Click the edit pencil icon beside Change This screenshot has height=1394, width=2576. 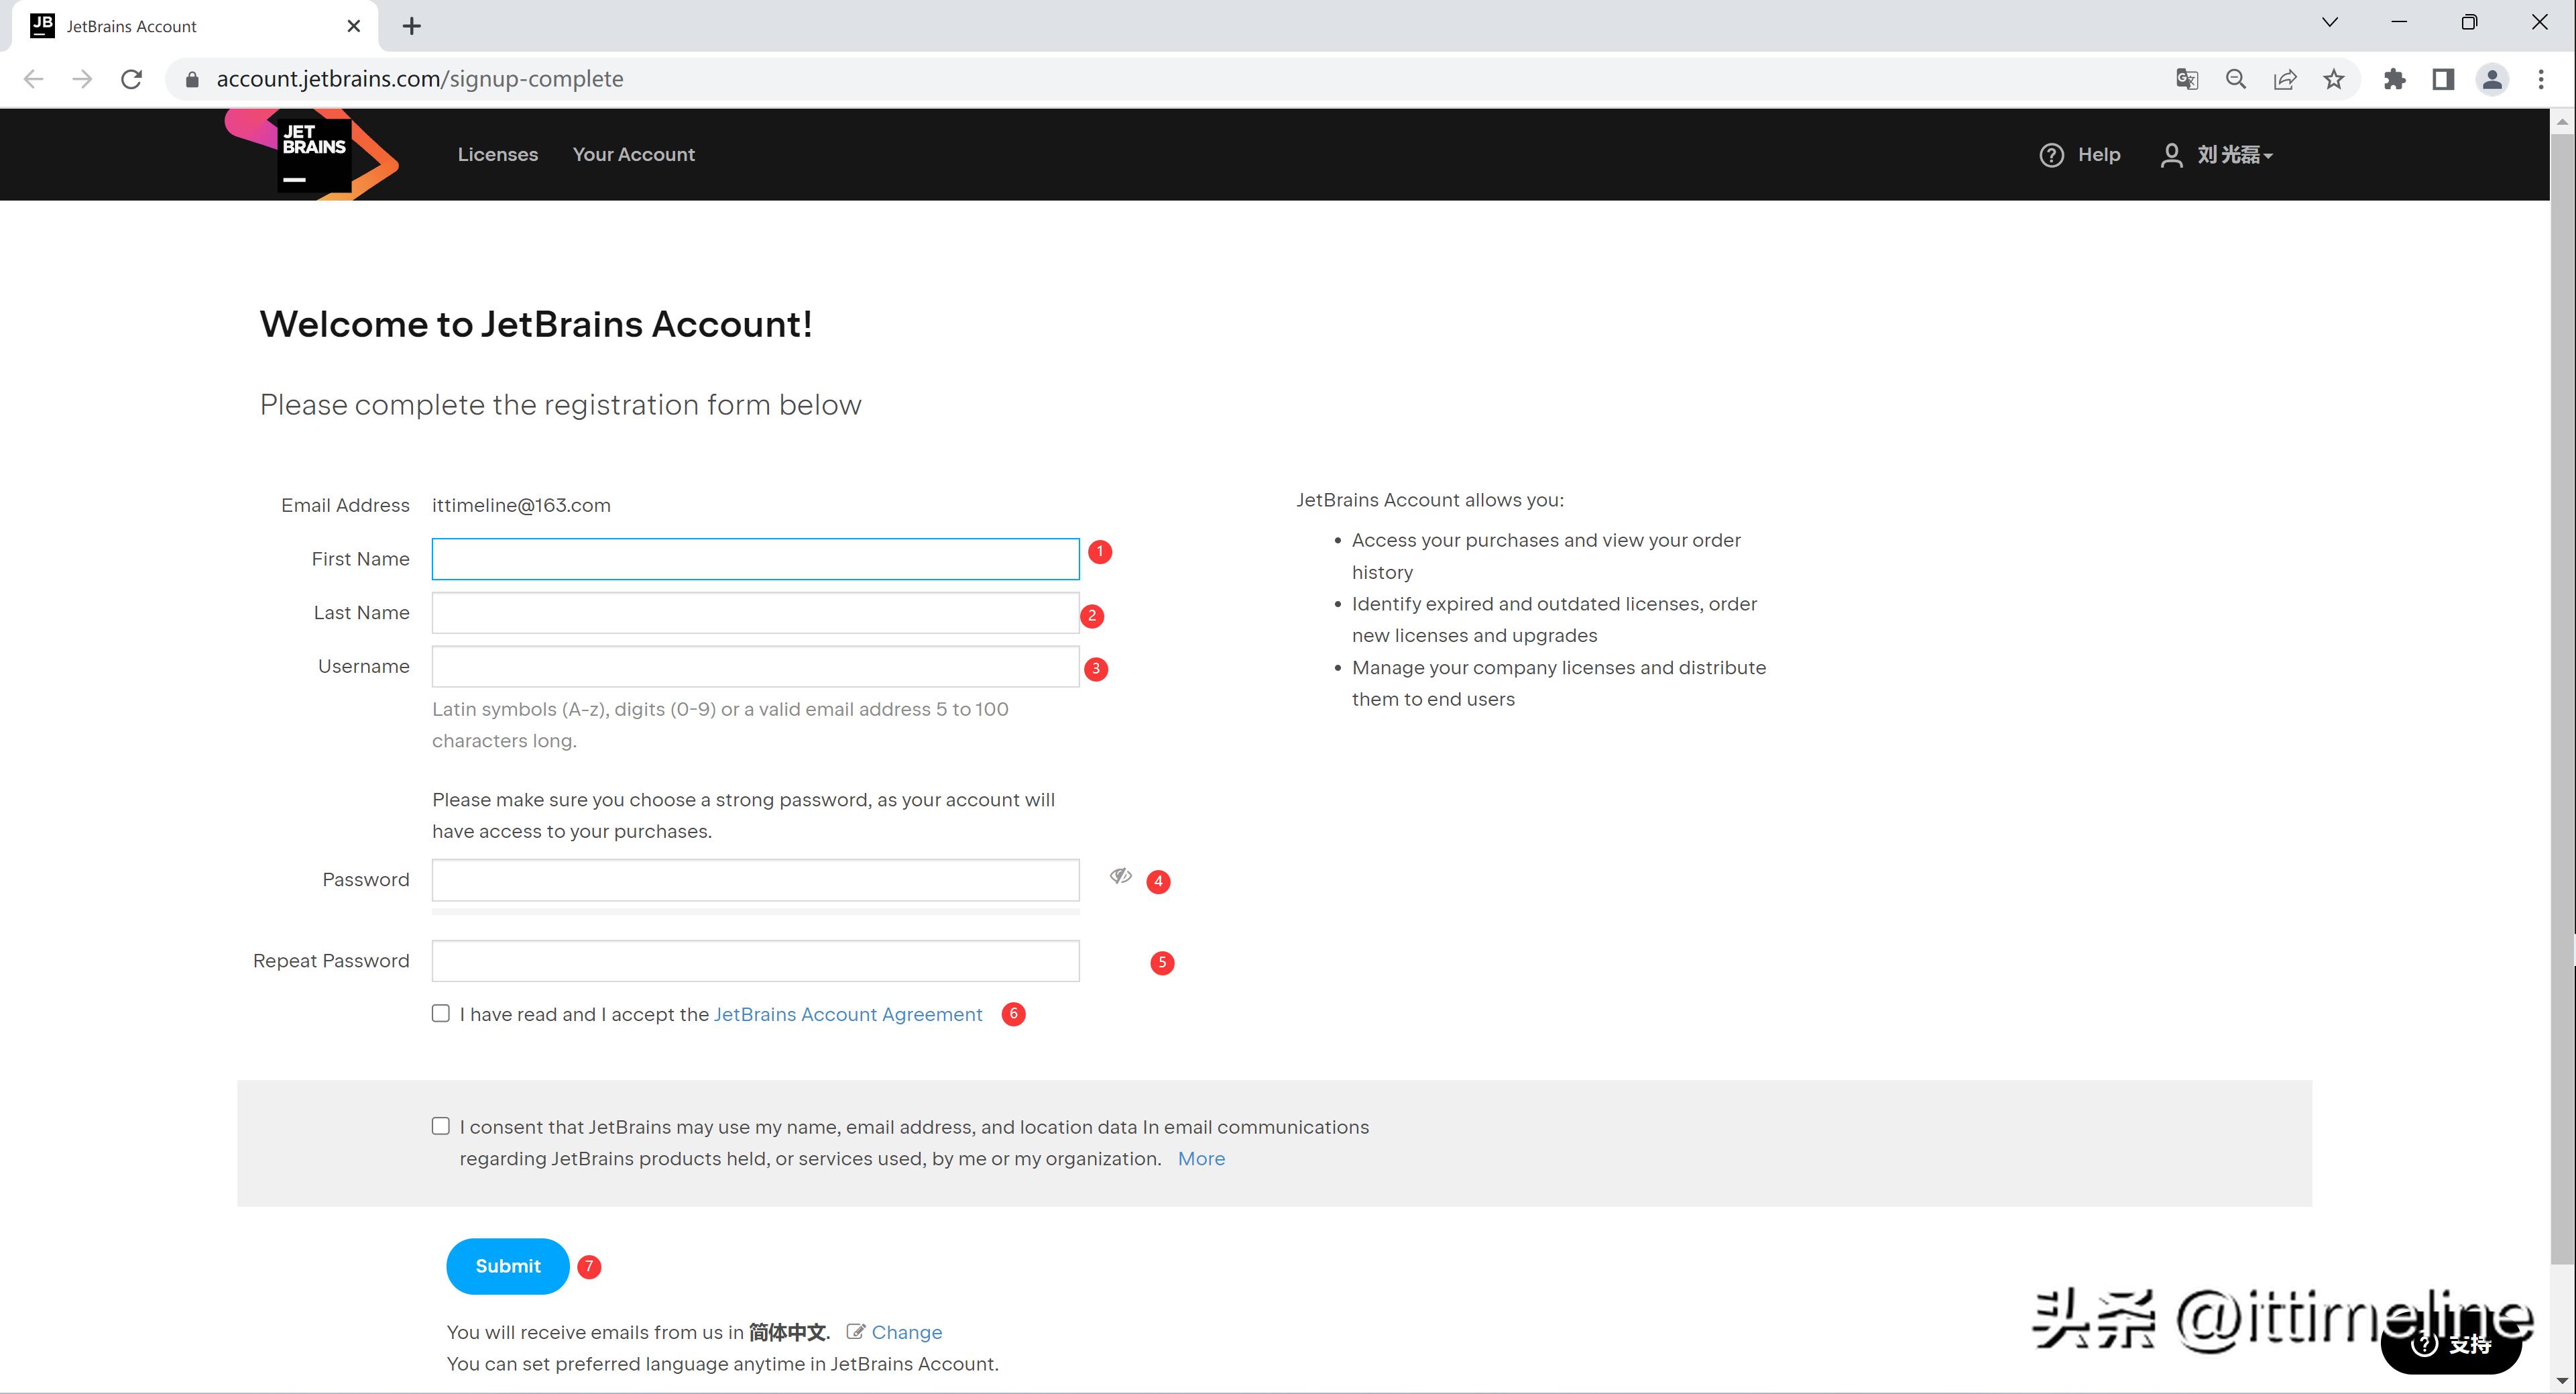pos(855,1331)
